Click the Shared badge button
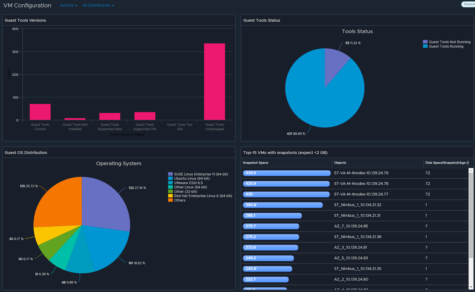Viewport: 475px width, 292px height. click(x=469, y=4)
